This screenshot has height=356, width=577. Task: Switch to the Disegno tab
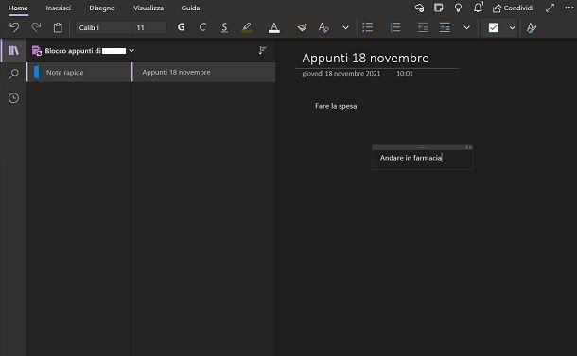point(102,8)
